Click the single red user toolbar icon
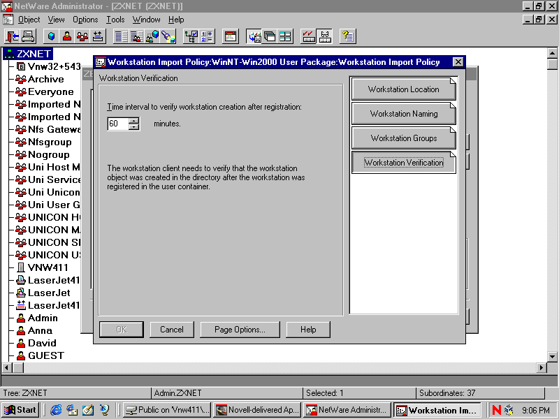Image resolution: width=559 pixels, height=419 pixels. 66,36
